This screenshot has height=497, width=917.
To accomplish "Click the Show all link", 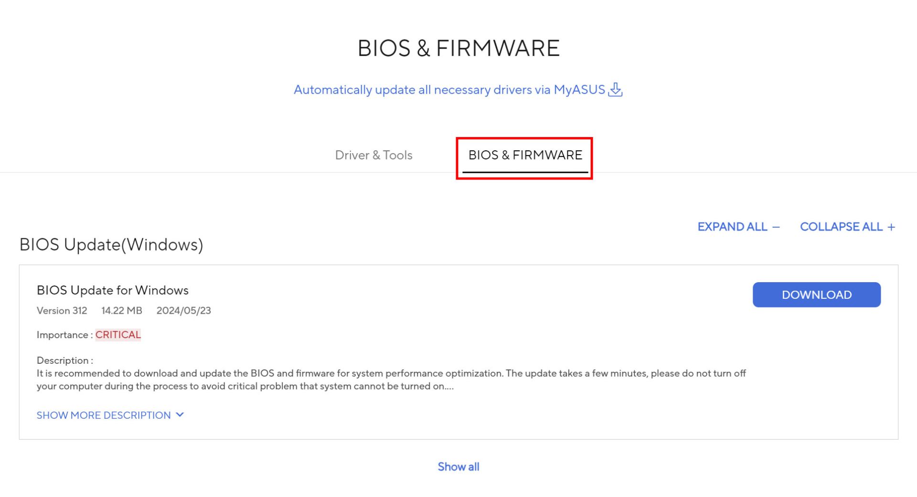I will point(458,466).
